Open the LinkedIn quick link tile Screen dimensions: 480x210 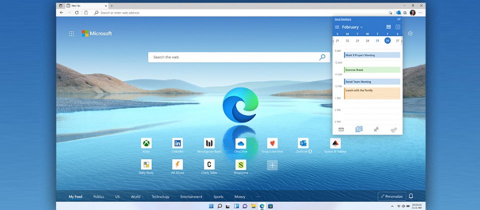coord(177,143)
